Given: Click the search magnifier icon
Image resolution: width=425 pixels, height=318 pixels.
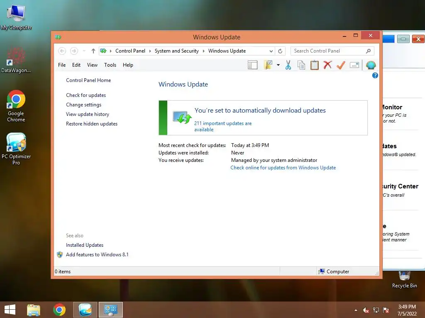Looking at the screenshot, I should coord(368,51).
